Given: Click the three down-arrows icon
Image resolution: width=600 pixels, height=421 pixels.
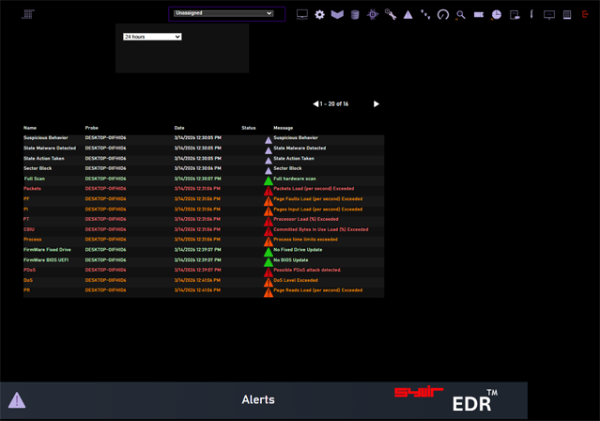Looking at the screenshot, I should coord(425,14).
